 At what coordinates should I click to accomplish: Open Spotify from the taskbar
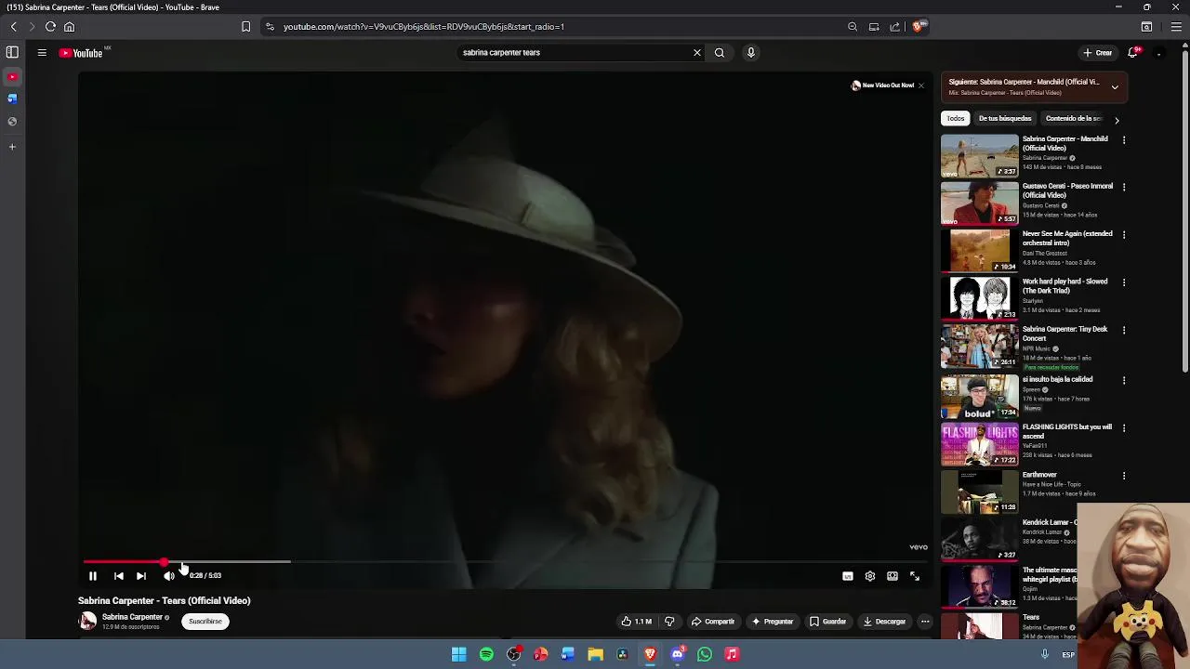tap(486, 654)
